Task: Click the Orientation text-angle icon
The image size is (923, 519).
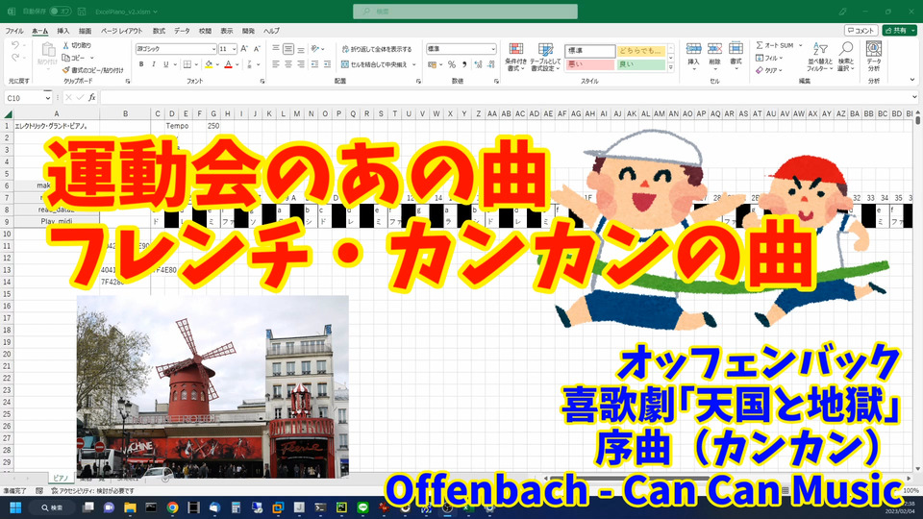Action: [315, 49]
